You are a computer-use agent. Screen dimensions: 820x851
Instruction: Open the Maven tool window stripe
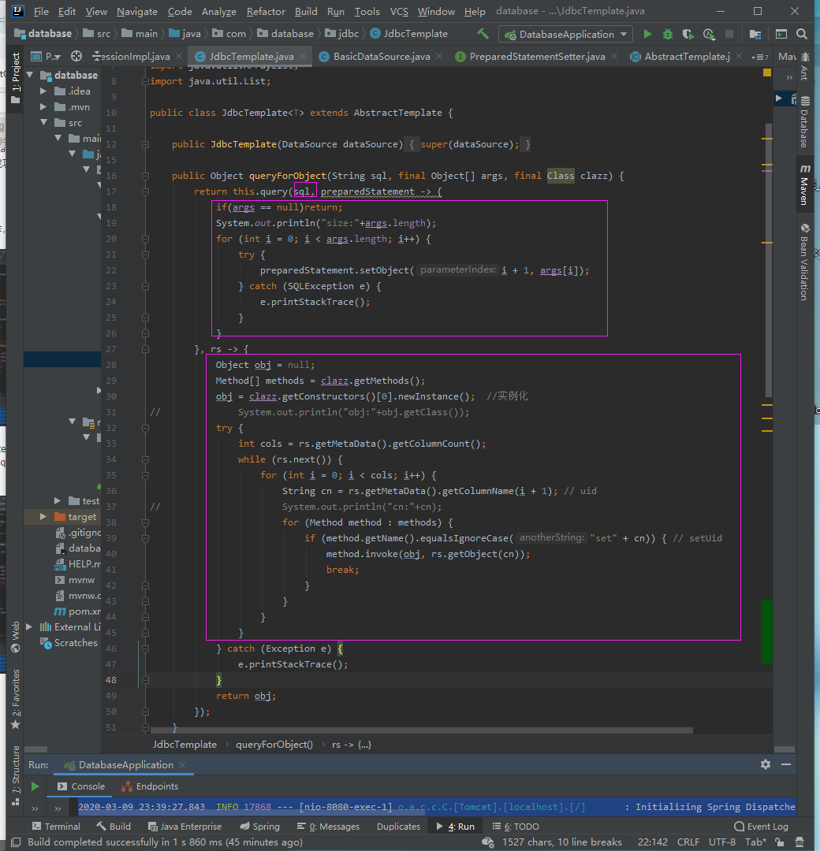805,184
